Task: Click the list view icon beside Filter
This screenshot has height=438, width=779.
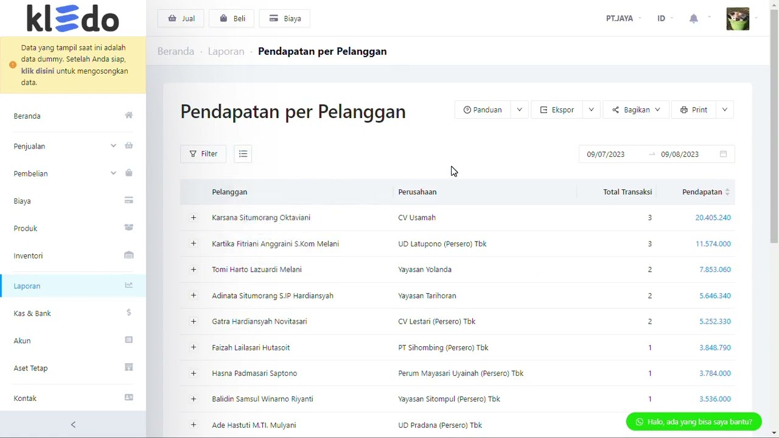Action: pos(243,154)
